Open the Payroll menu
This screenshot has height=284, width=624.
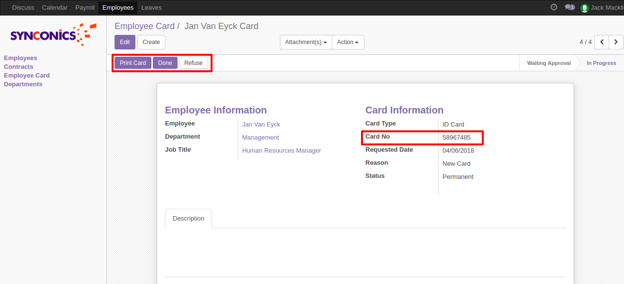pos(85,7)
